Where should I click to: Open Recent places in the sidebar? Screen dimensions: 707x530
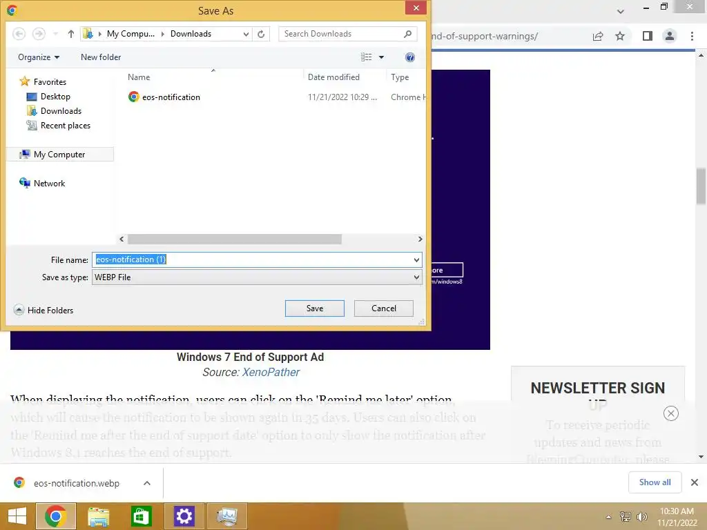59,126
